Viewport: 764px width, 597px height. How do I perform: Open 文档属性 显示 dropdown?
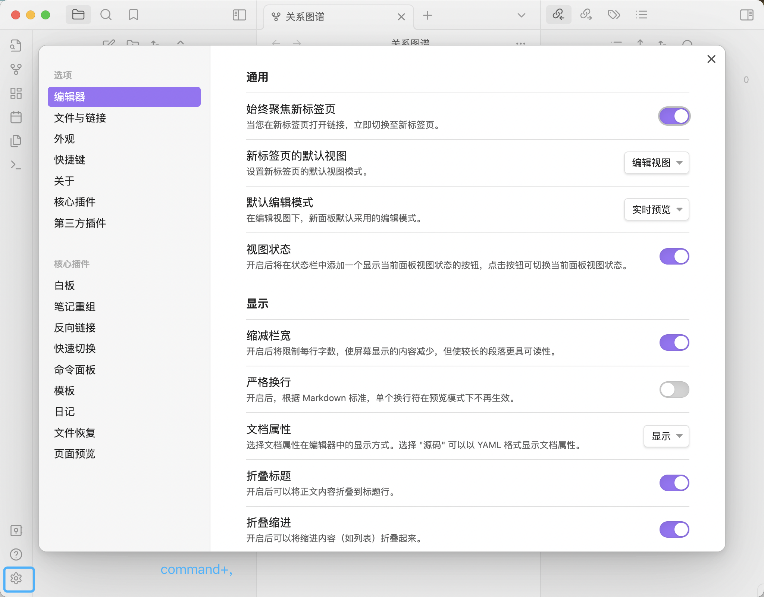click(x=666, y=436)
